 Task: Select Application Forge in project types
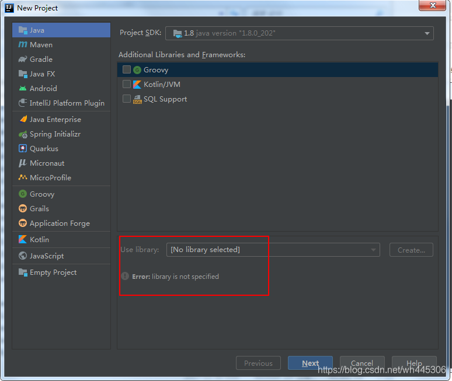(x=61, y=223)
